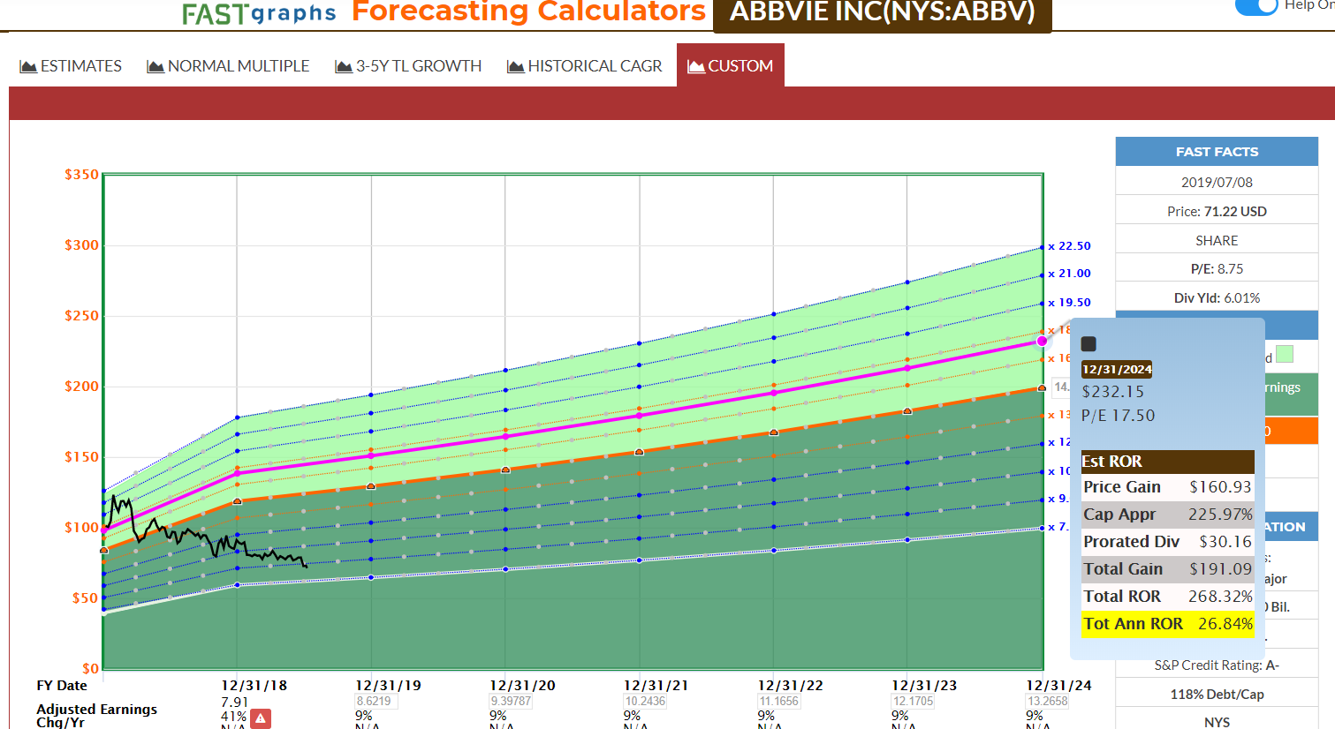This screenshot has width=1335, height=729.
Task: Click the FAST FACTS panel header
Action: point(1217,152)
